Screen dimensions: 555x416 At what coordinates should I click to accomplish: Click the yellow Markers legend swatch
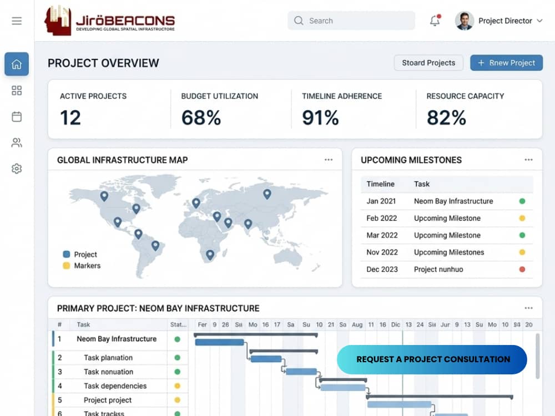66,265
